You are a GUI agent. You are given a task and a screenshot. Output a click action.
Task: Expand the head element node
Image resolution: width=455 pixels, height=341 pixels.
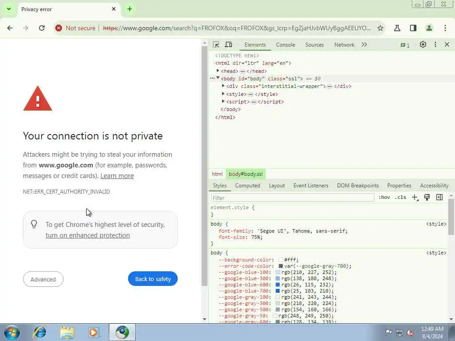(218, 71)
